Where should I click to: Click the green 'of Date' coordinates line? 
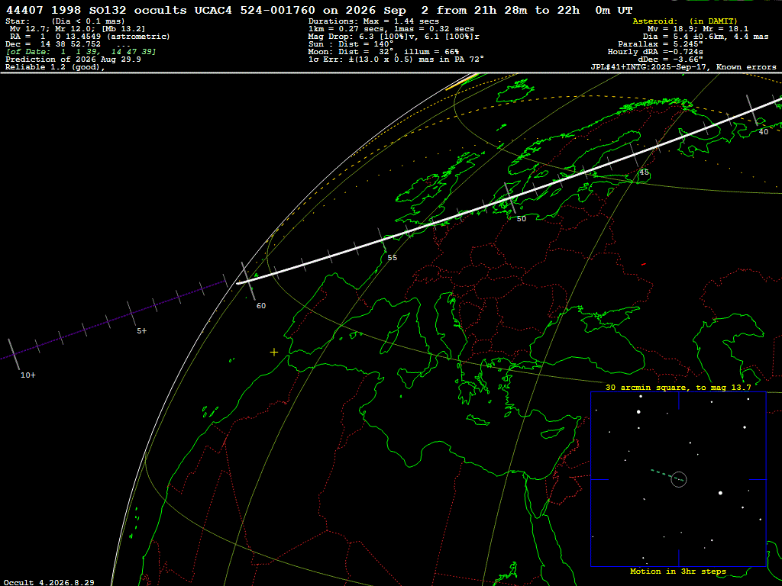click(x=81, y=52)
